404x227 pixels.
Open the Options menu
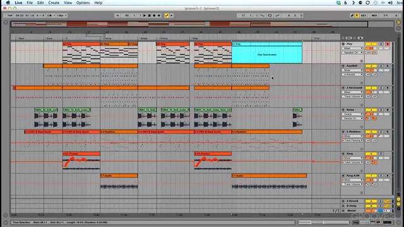[x=83, y=3]
